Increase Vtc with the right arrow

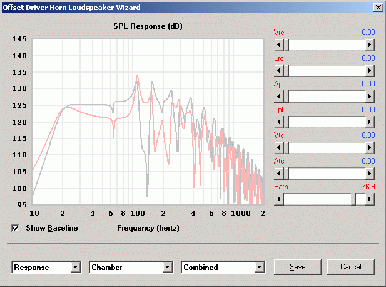(370, 147)
